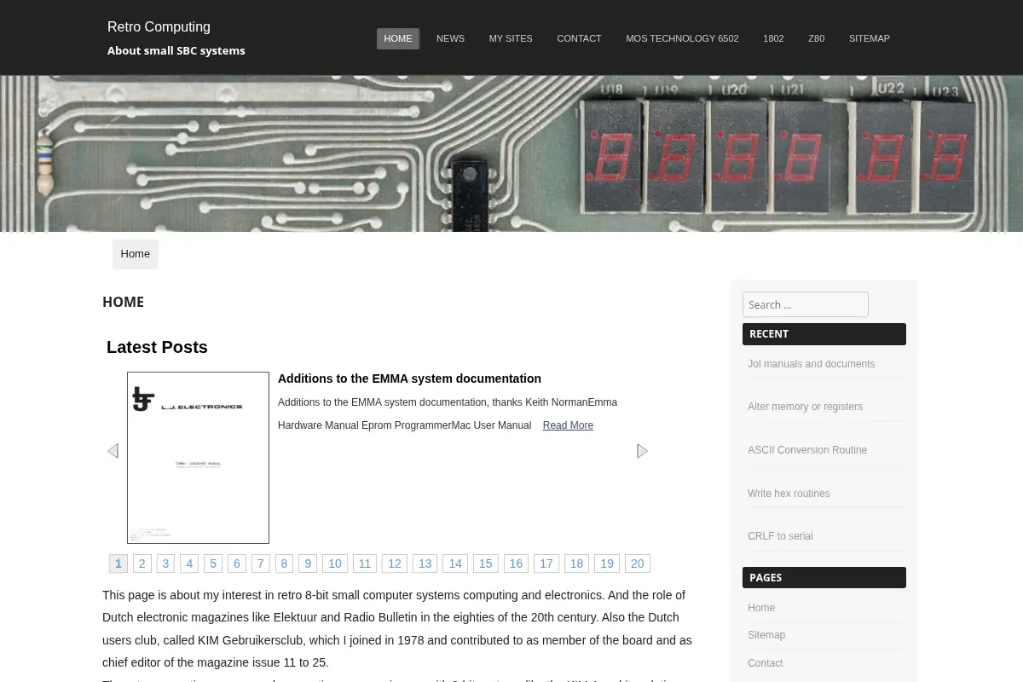The image size is (1023, 682).
Task: Open 'ASCII Conversion Routine' recent post
Action: coord(807,450)
